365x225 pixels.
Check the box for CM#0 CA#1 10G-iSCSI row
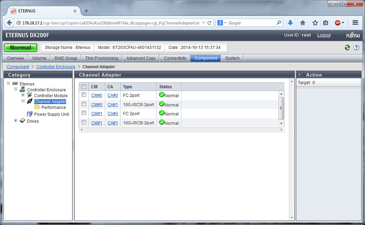84,104
